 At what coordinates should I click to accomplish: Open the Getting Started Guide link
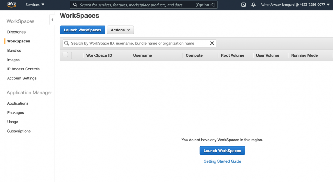point(222,161)
